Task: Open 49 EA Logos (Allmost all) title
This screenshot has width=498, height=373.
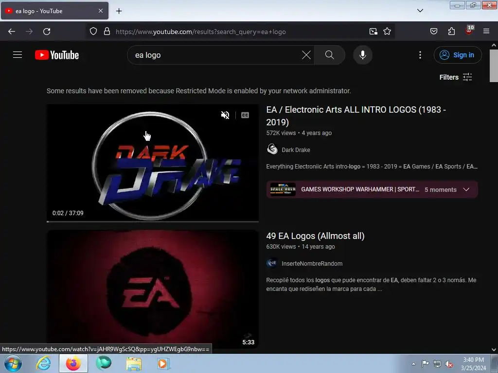Action: click(315, 236)
